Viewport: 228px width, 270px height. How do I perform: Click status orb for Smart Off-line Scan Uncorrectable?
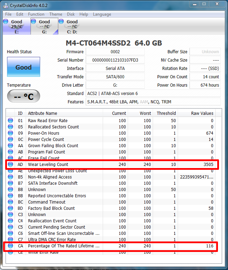(x=10, y=233)
